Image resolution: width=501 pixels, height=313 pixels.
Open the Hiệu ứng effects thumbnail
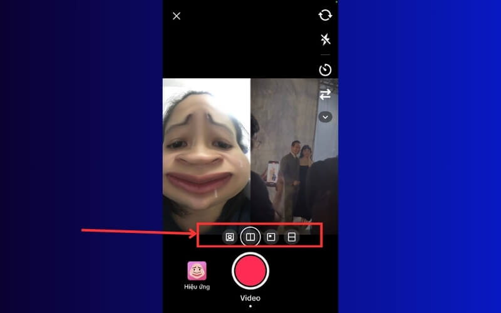[x=197, y=271]
